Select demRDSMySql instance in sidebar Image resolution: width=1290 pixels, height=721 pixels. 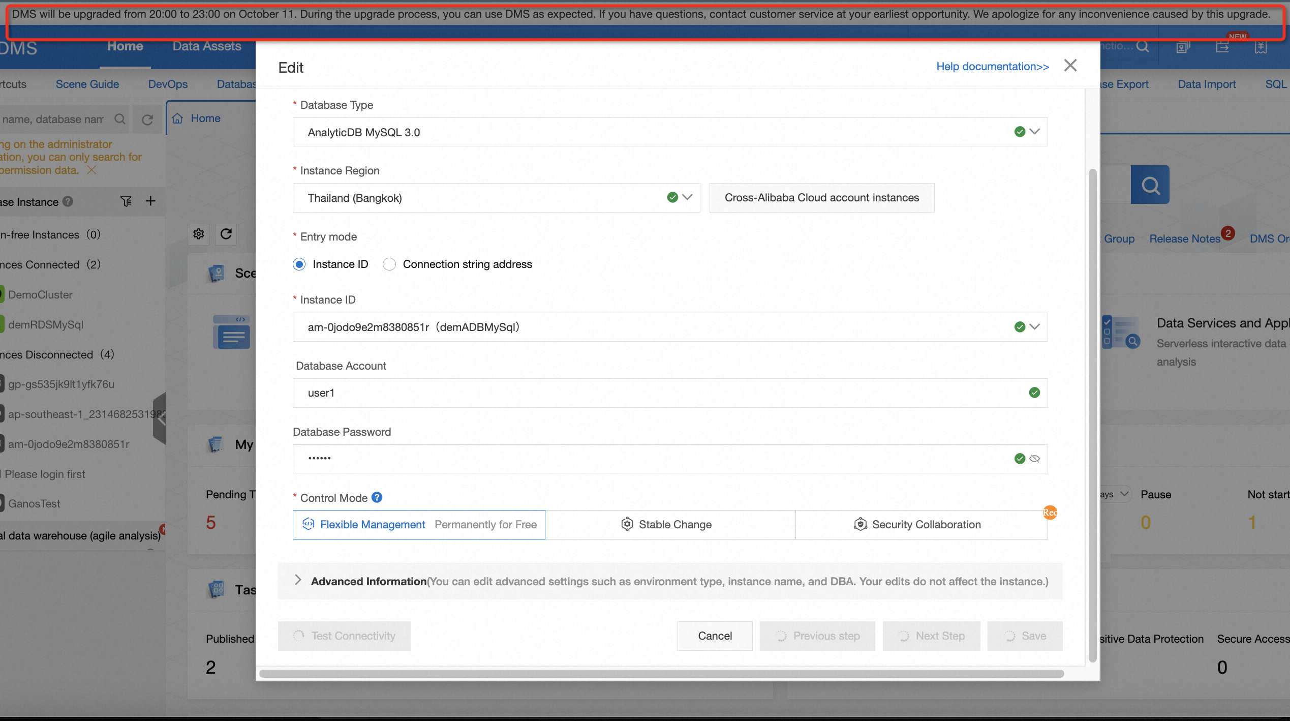[46, 325]
